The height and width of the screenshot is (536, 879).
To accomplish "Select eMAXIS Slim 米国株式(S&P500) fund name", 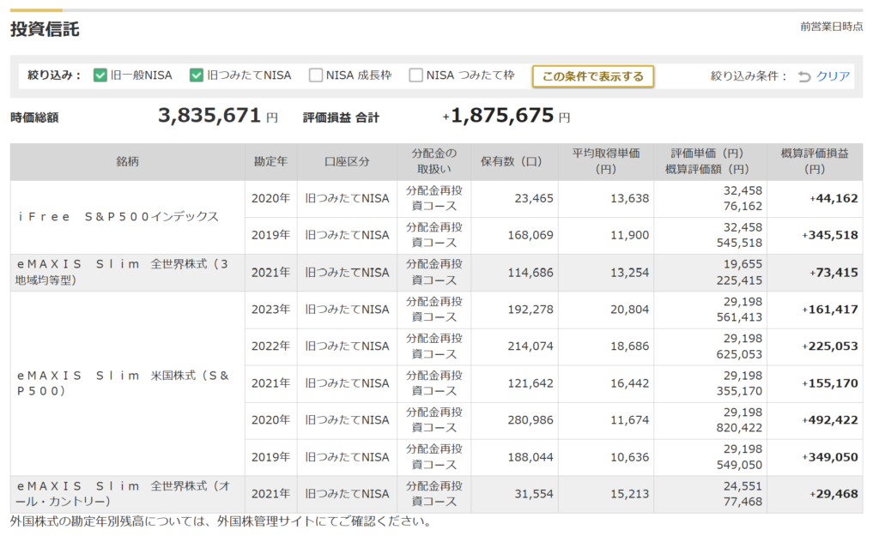I will (124, 382).
